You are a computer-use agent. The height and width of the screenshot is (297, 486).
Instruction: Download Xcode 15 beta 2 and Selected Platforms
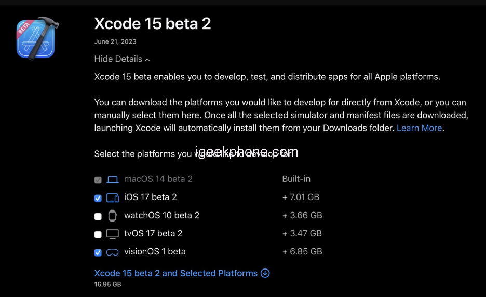pyautogui.click(x=176, y=273)
